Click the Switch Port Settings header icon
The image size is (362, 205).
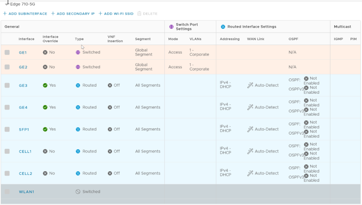click(x=171, y=27)
